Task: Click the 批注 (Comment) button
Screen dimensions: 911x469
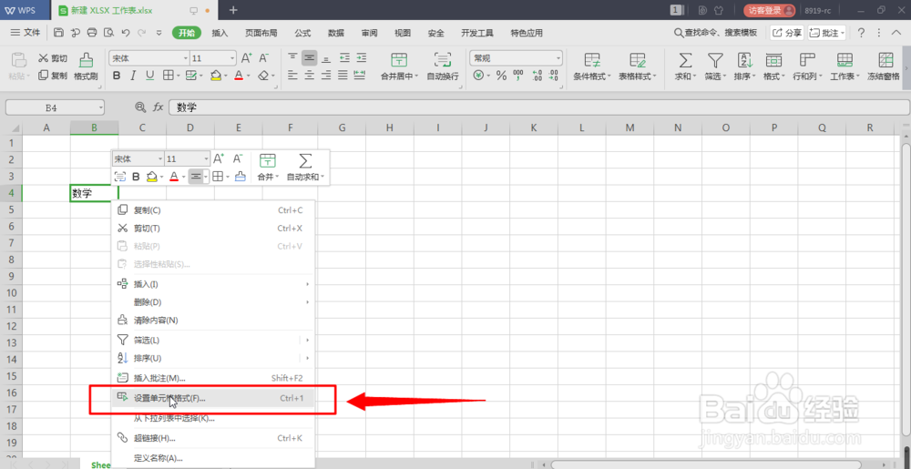Action: pos(827,33)
